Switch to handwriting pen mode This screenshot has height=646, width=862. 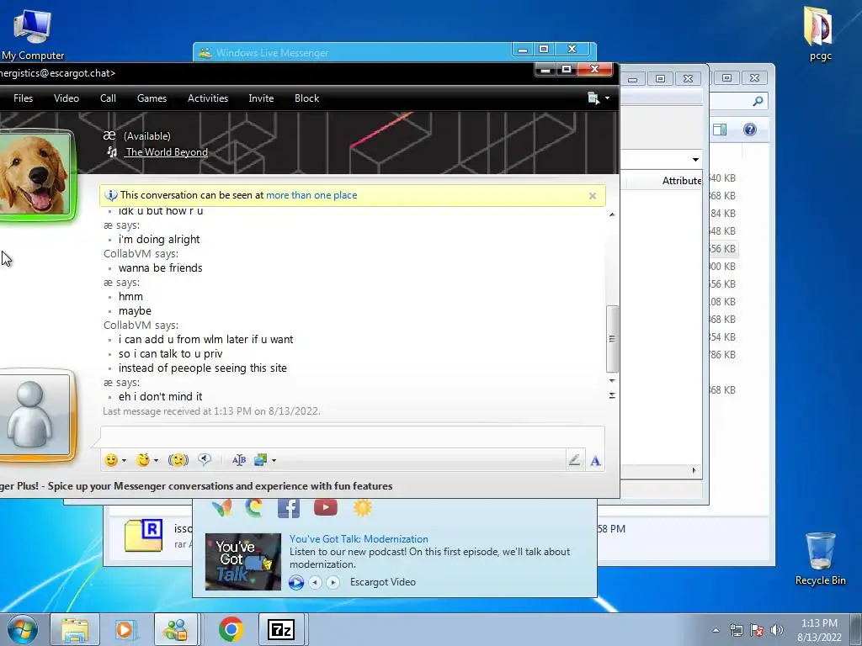point(574,460)
